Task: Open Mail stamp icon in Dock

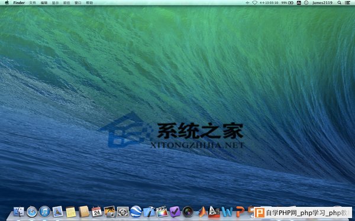Action: pyautogui.click(x=58, y=212)
